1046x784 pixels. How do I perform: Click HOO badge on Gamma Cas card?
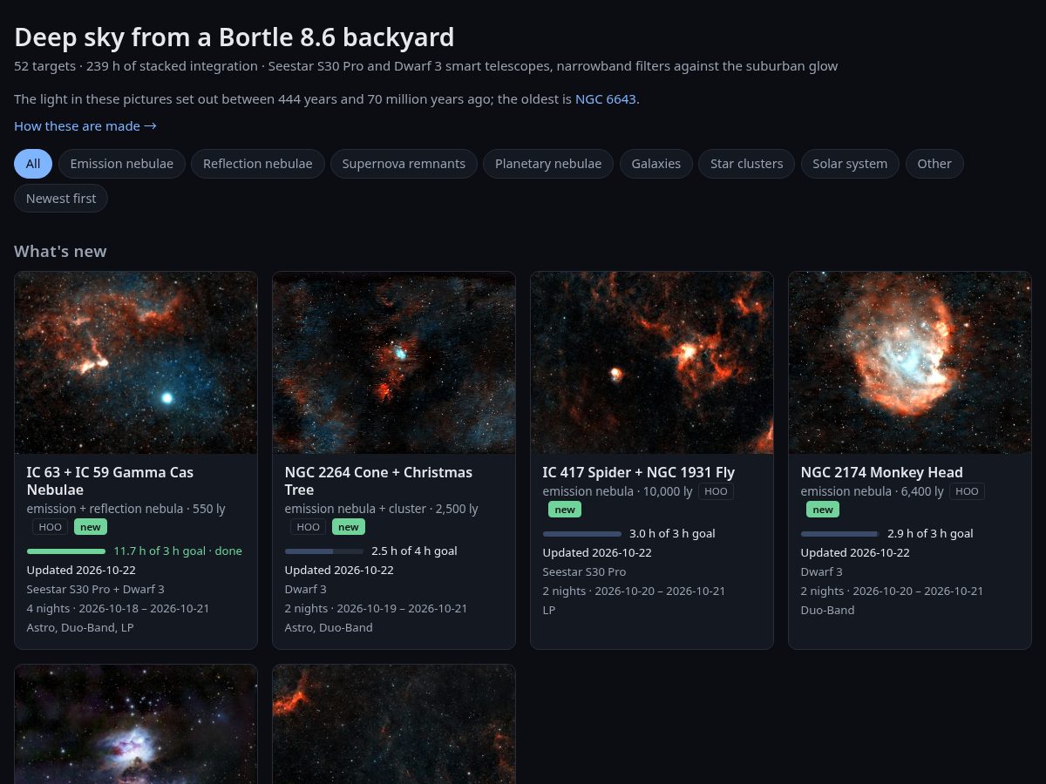click(51, 527)
